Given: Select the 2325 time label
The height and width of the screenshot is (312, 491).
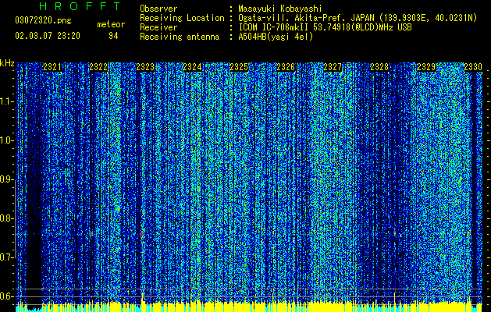Looking at the screenshot, I should (x=239, y=67).
